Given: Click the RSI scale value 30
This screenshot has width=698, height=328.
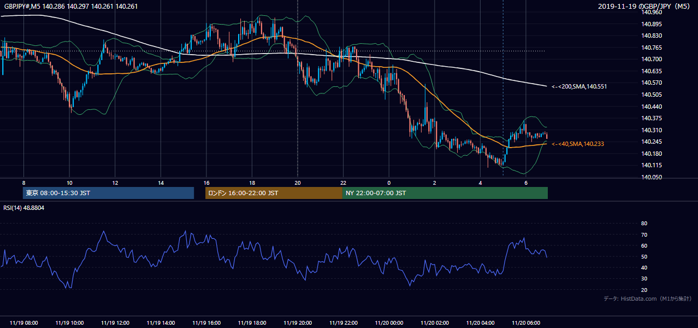Looking at the screenshot, I should pos(644,279).
